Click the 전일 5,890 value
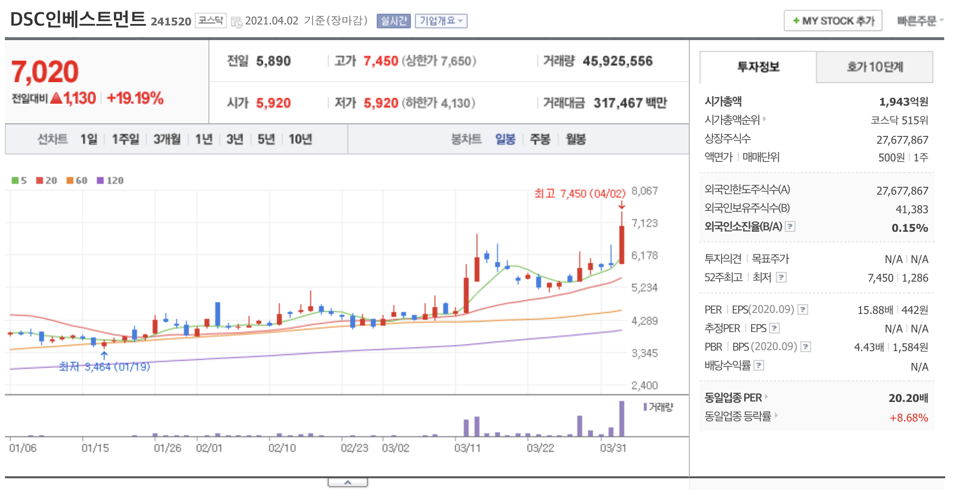The width and height of the screenshot is (953, 490). [273, 61]
